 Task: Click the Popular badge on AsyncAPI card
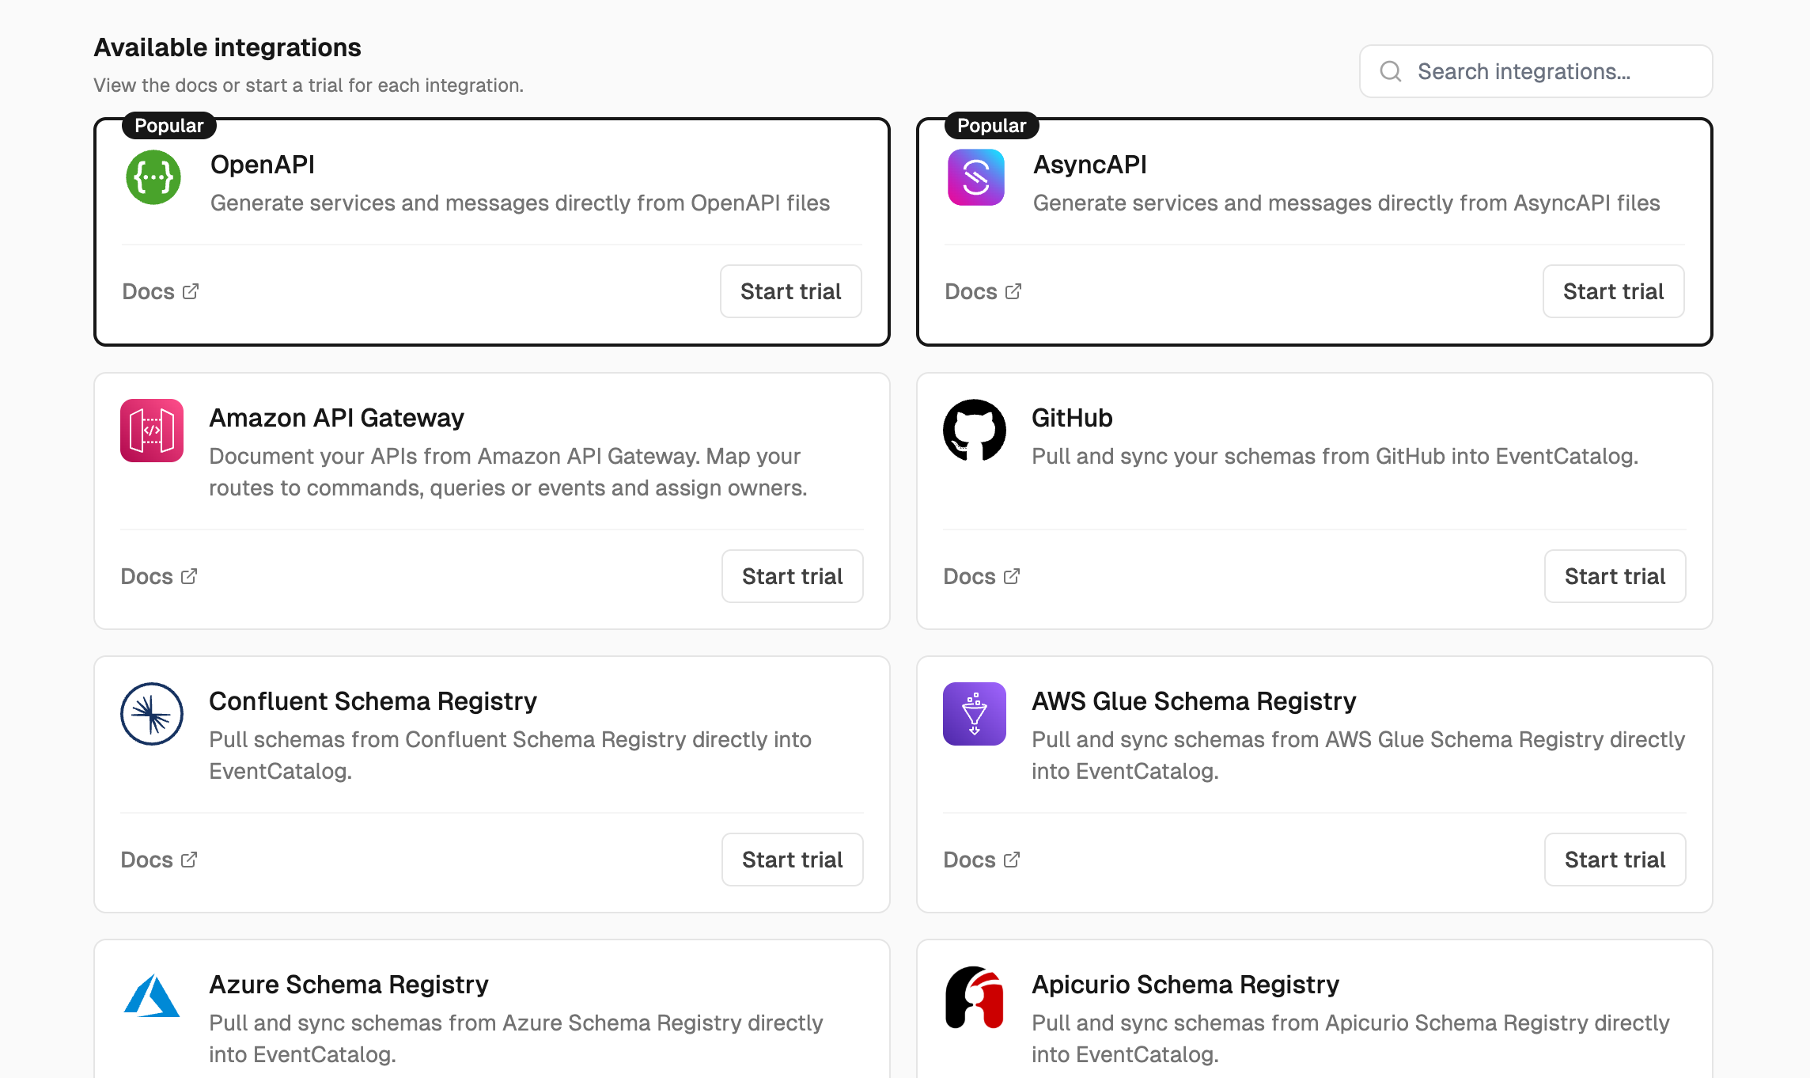click(992, 125)
